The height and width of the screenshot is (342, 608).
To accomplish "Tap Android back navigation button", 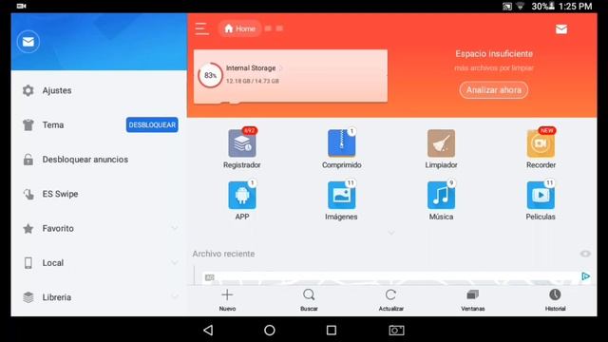I will point(208,330).
